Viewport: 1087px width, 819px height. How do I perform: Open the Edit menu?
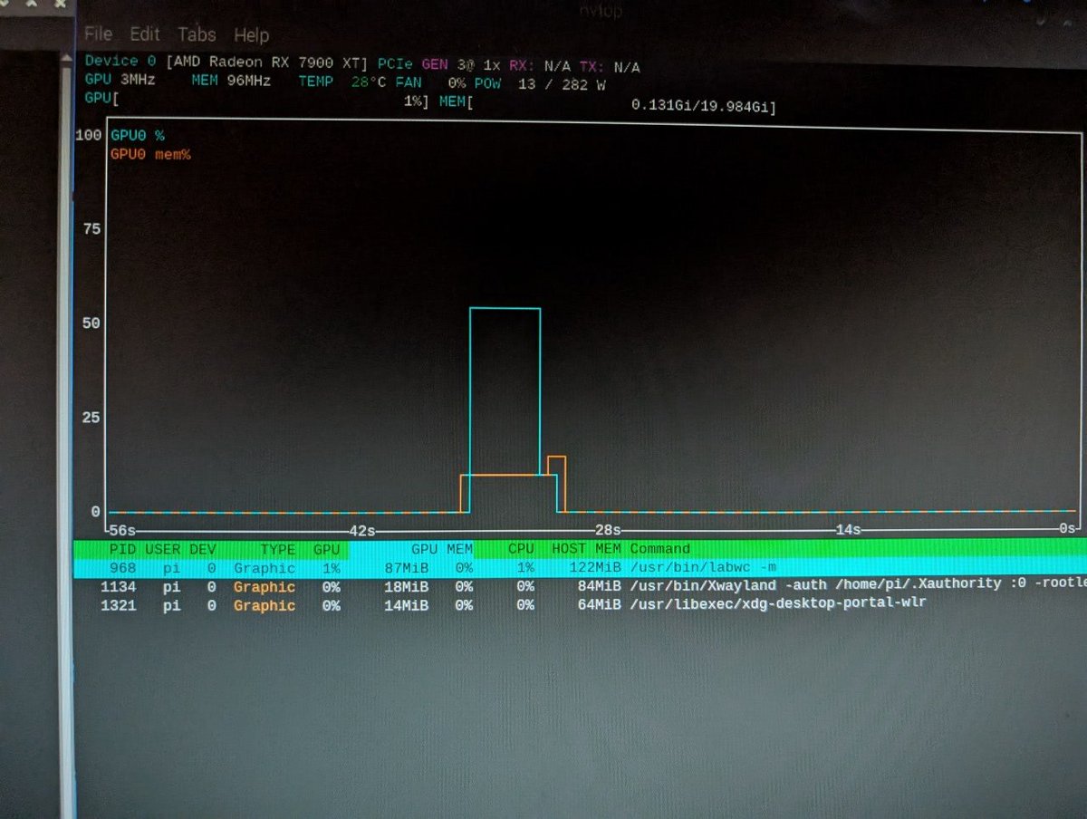144,34
